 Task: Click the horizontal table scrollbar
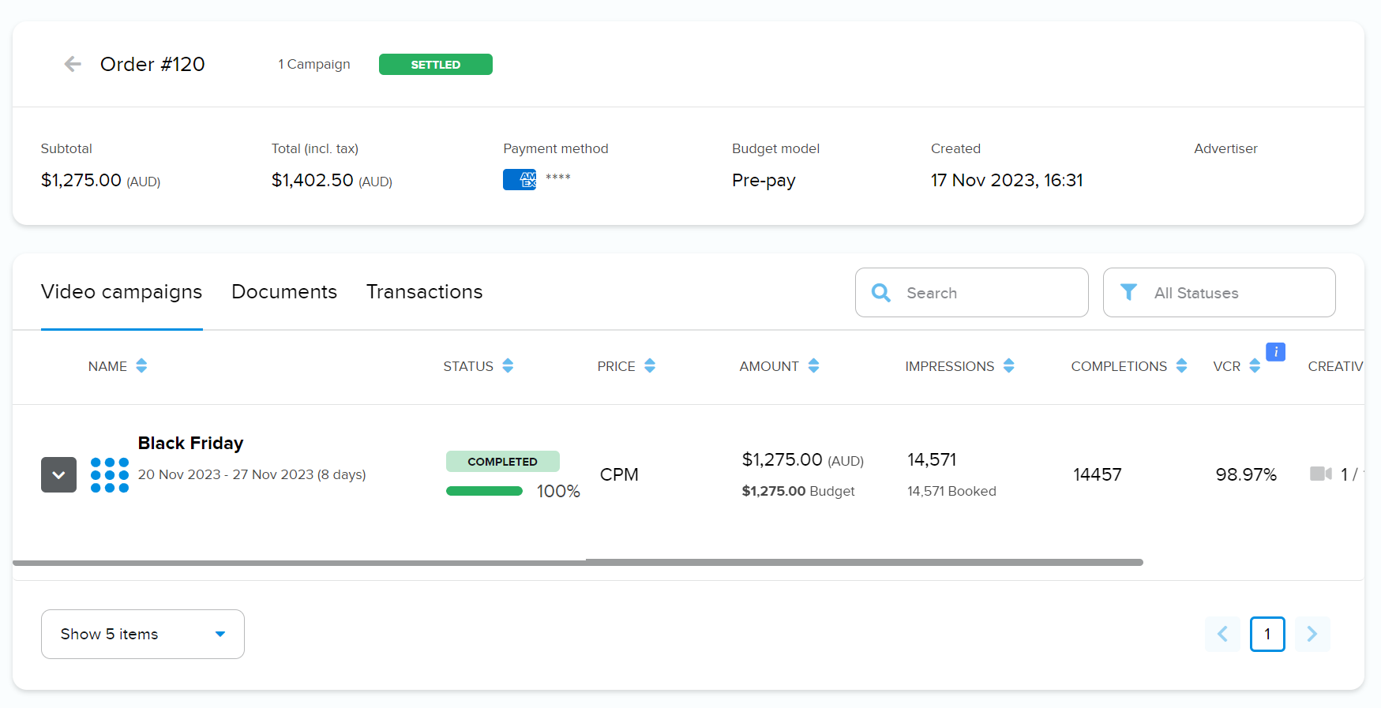(578, 563)
